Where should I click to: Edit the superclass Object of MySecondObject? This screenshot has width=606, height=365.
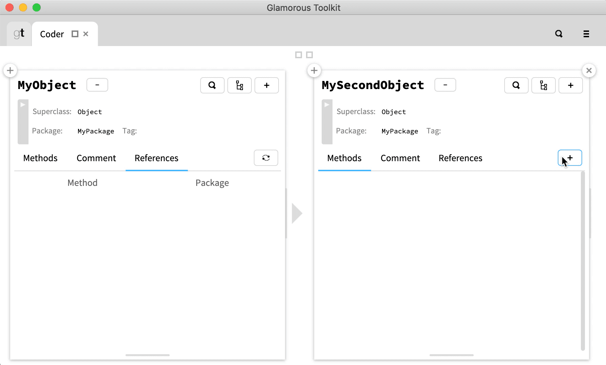(394, 112)
